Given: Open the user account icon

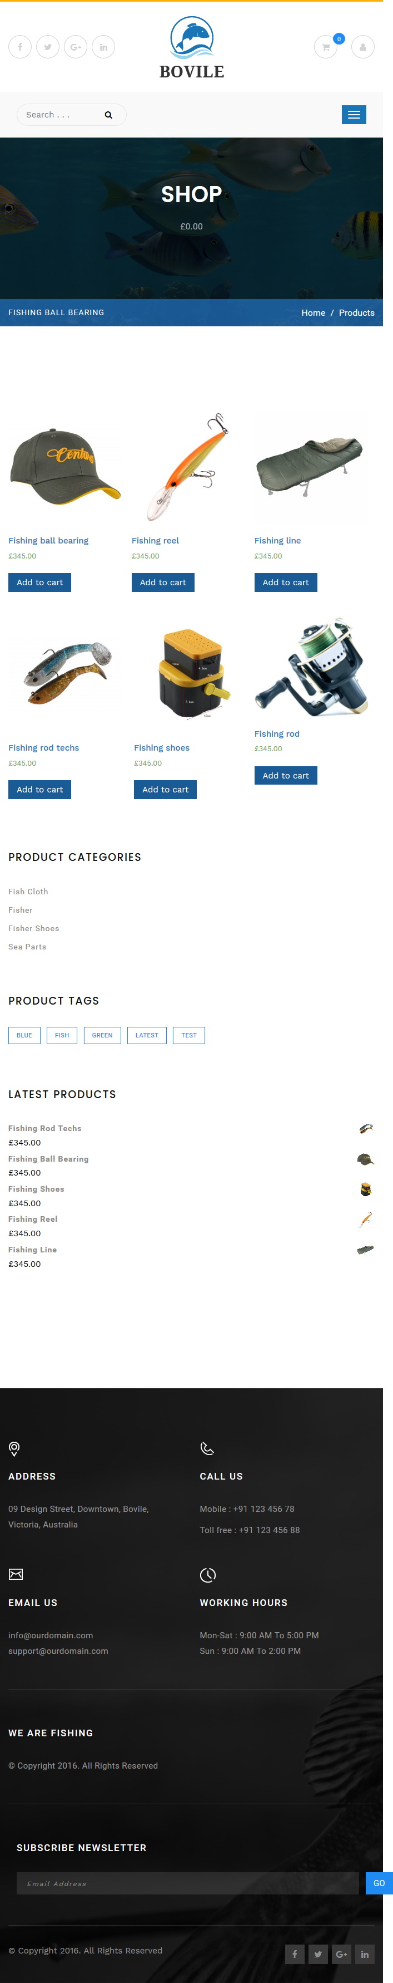Looking at the screenshot, I should click(363, 47).
